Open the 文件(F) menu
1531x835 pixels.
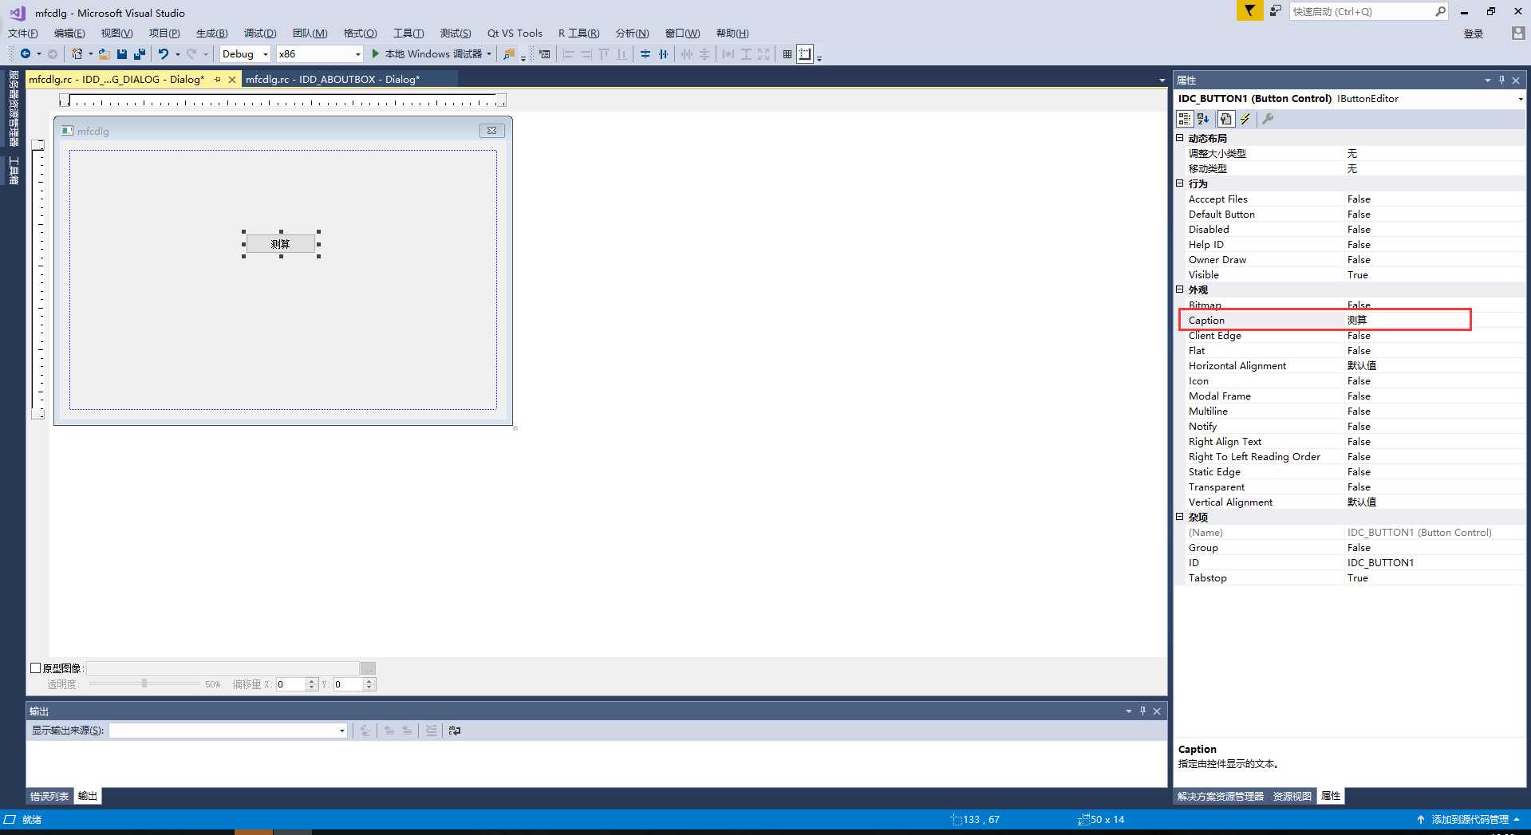[x=23, y=33]
